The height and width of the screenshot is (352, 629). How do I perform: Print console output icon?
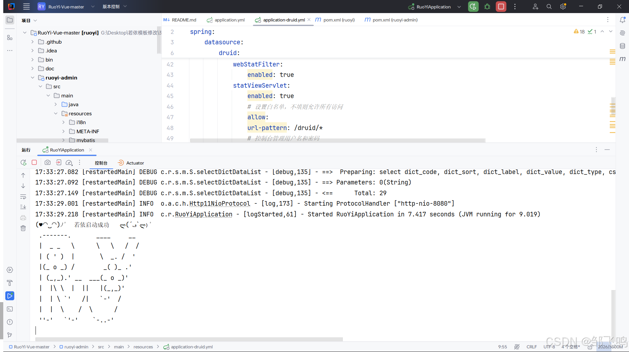point(23,218)
